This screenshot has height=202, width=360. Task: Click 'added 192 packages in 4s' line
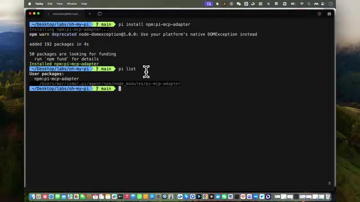pos(59,44)
